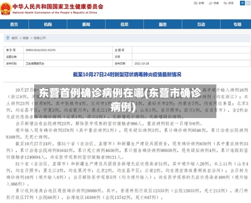Viewport: 251px width, 203px height.
Task: Go to 首页 in the breadcrumb
Action: tap(15, 38)
